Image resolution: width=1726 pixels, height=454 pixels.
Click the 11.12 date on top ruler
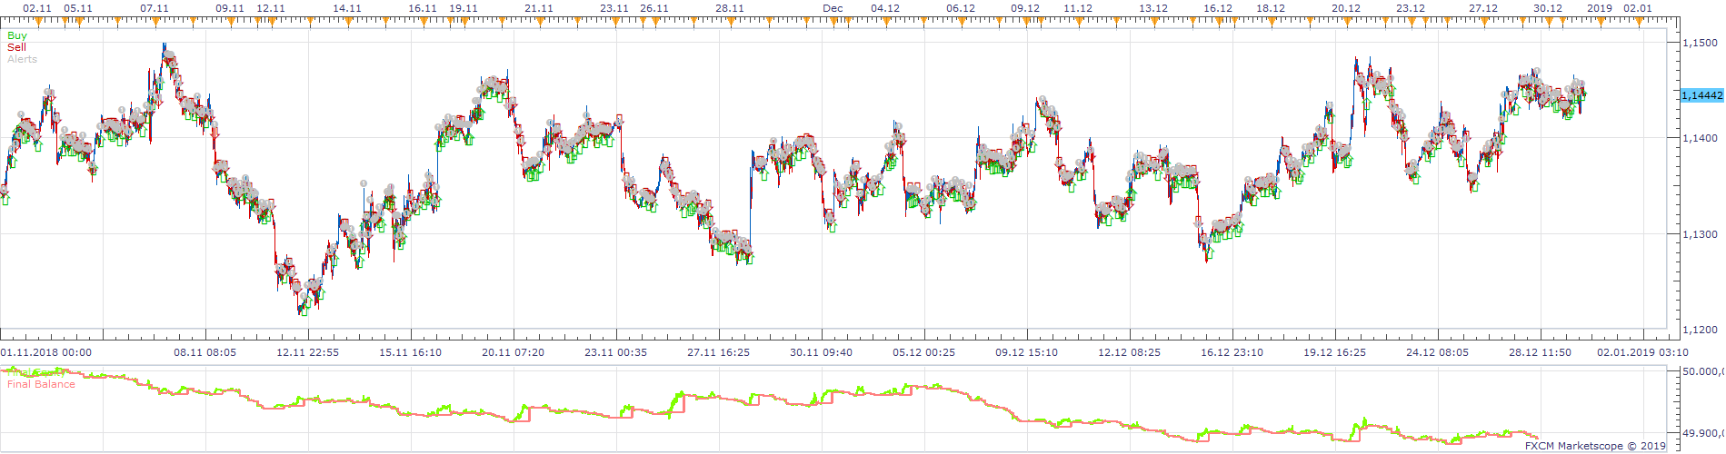1078,8
